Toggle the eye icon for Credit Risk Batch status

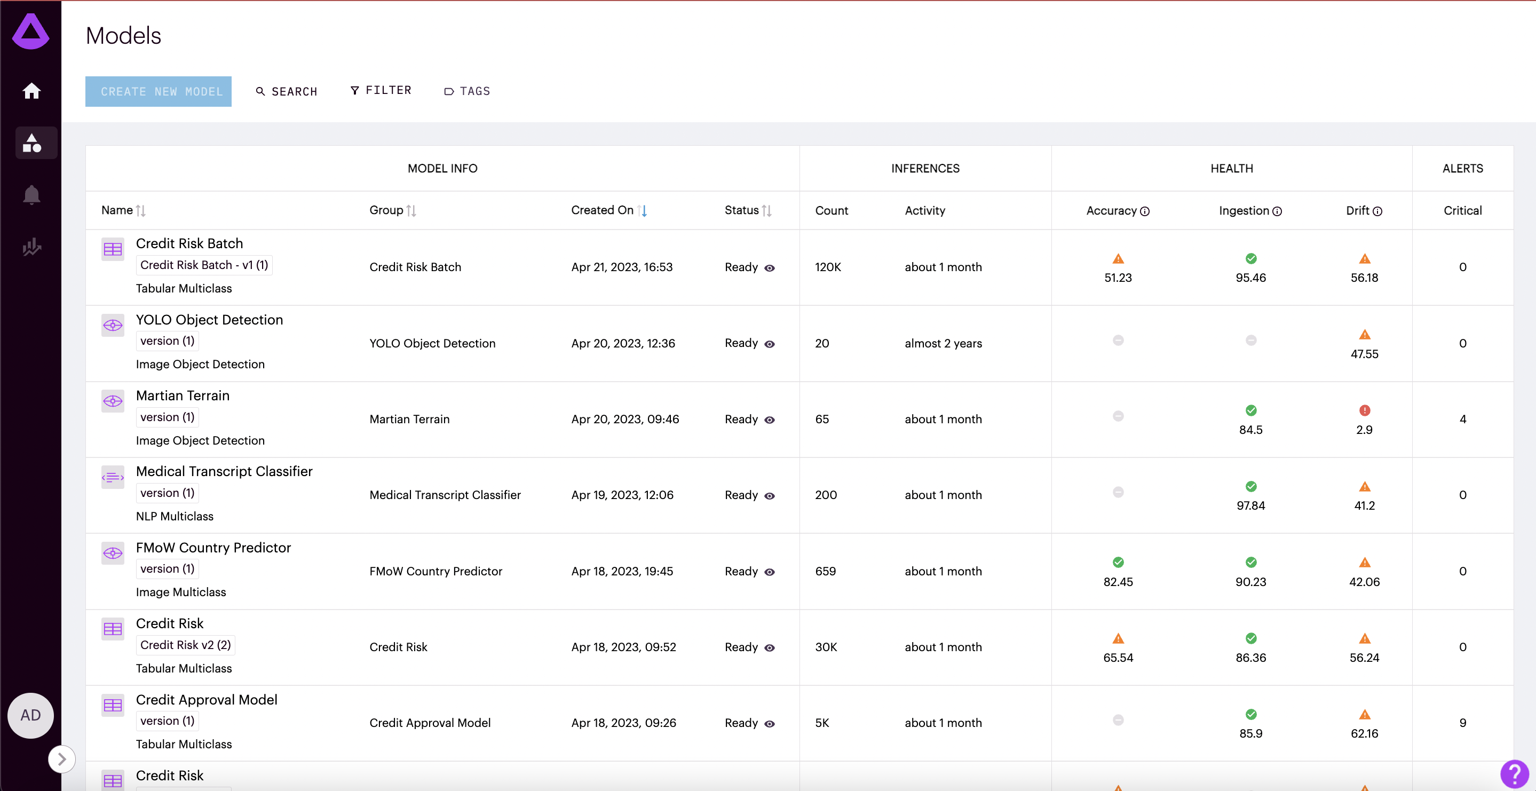click(770, 268)
